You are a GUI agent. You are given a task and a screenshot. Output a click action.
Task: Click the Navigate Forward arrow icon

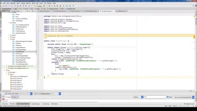[32, 6]
